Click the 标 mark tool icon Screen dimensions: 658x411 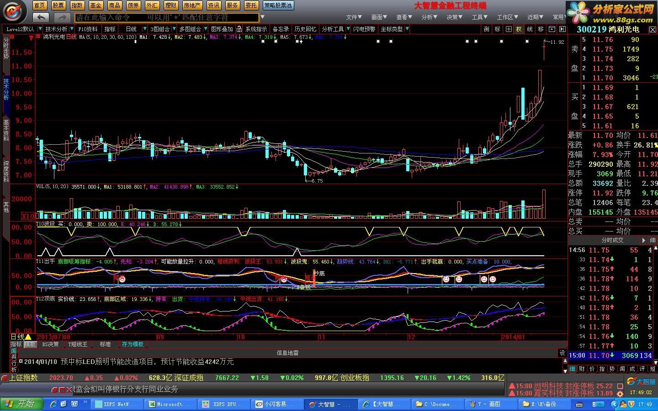tap(497, 29)
